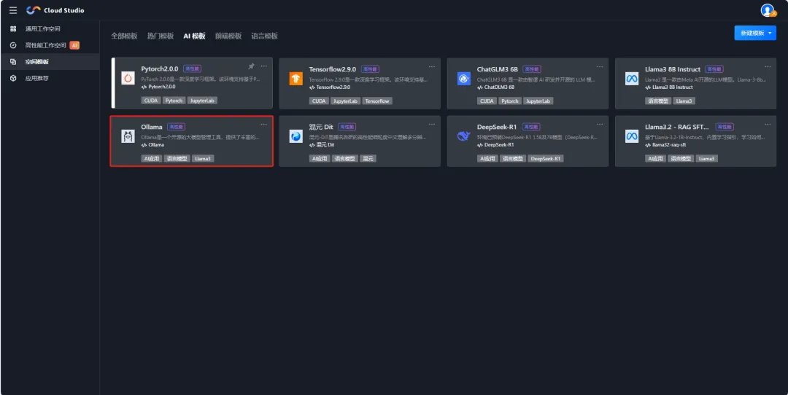The image size is (788, 395).
Task: Open the hamburger menu icon
Action: pos(13,10)
